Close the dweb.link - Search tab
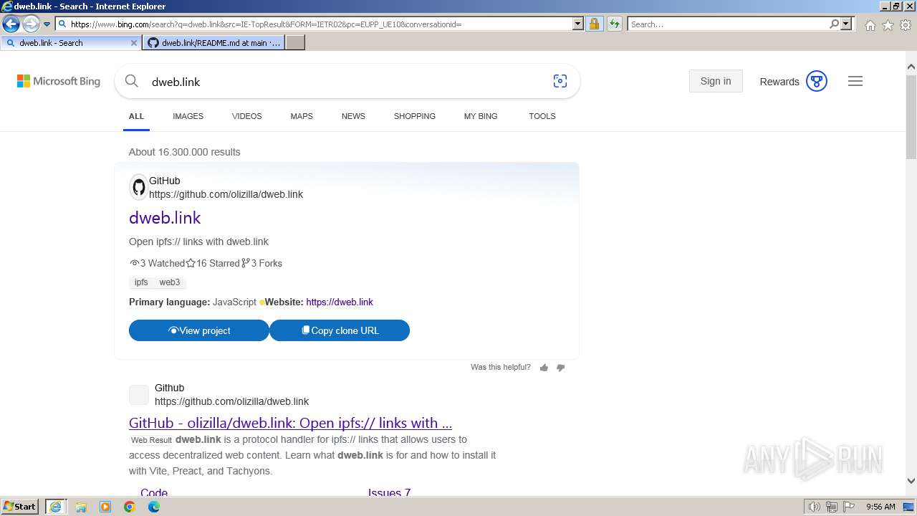Viewport: 917px width, 516px height. tap(133, 43)
